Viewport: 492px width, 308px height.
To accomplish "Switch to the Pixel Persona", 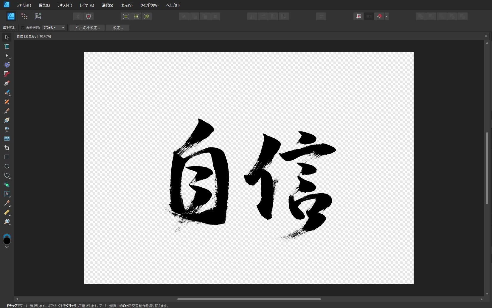I will (x=24, y=16).
